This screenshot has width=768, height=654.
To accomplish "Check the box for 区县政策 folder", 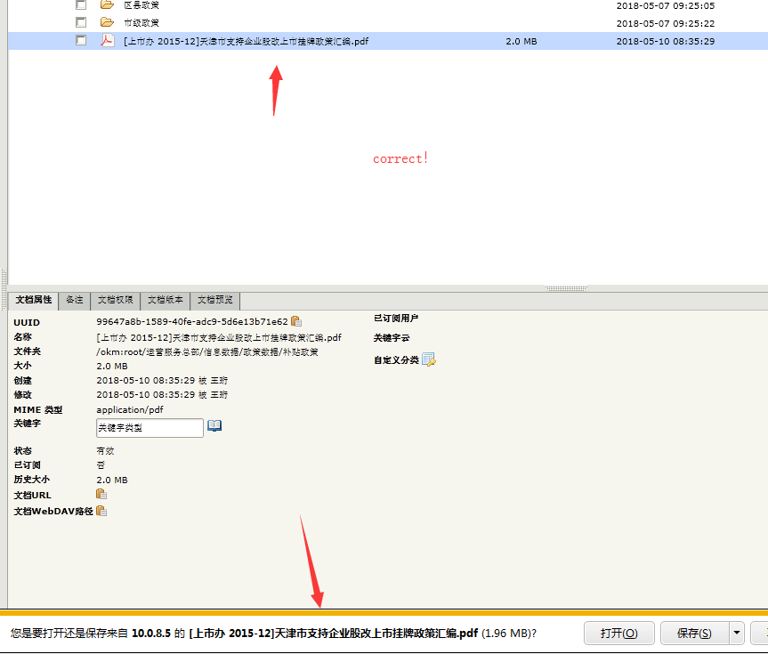I will click(x=81, y=5).
